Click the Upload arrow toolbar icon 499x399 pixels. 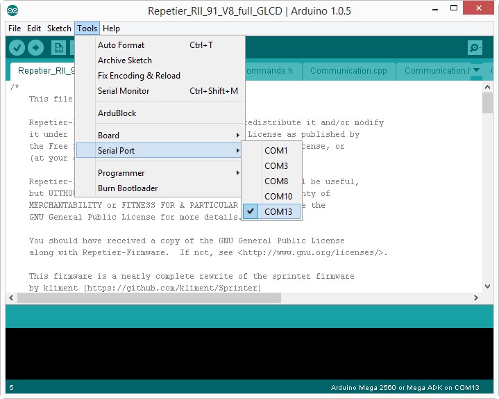35,47
